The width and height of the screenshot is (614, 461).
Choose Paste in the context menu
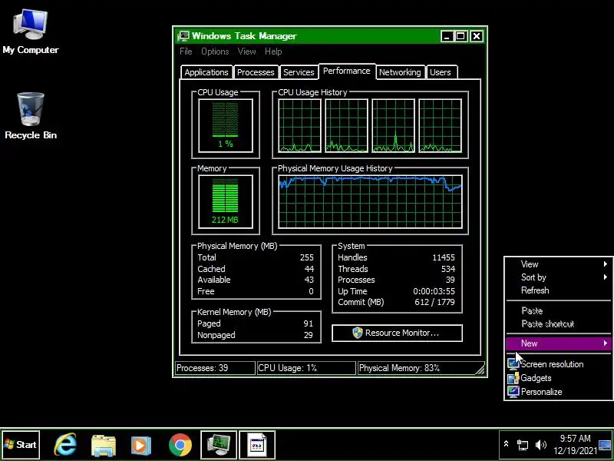(559, 311)
